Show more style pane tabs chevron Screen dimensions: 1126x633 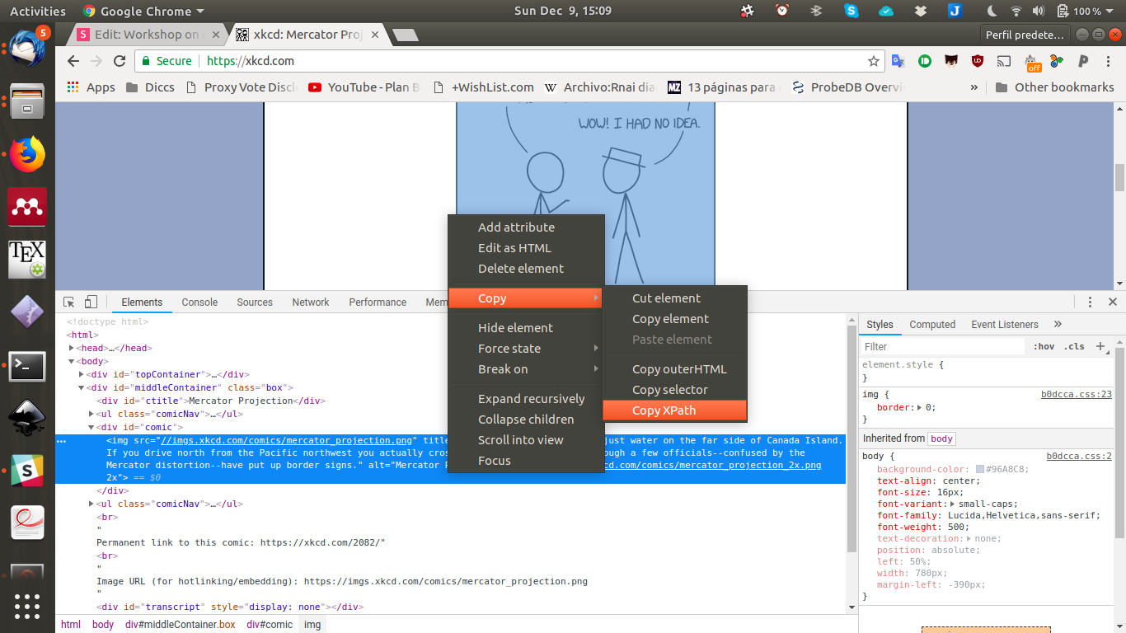tap(1058, 325)
